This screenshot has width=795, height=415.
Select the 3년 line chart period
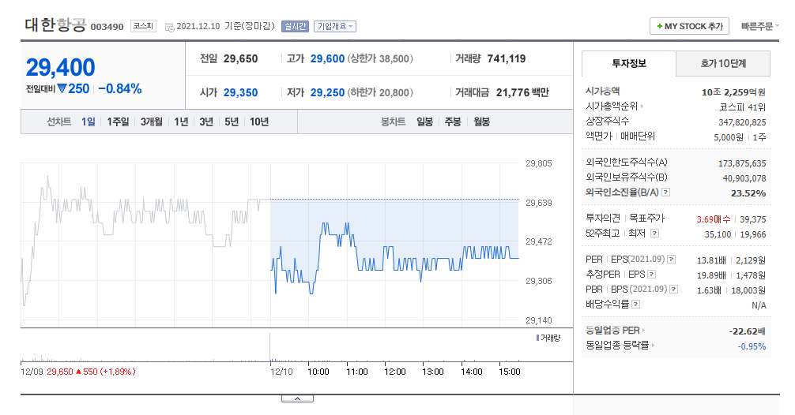205,122
